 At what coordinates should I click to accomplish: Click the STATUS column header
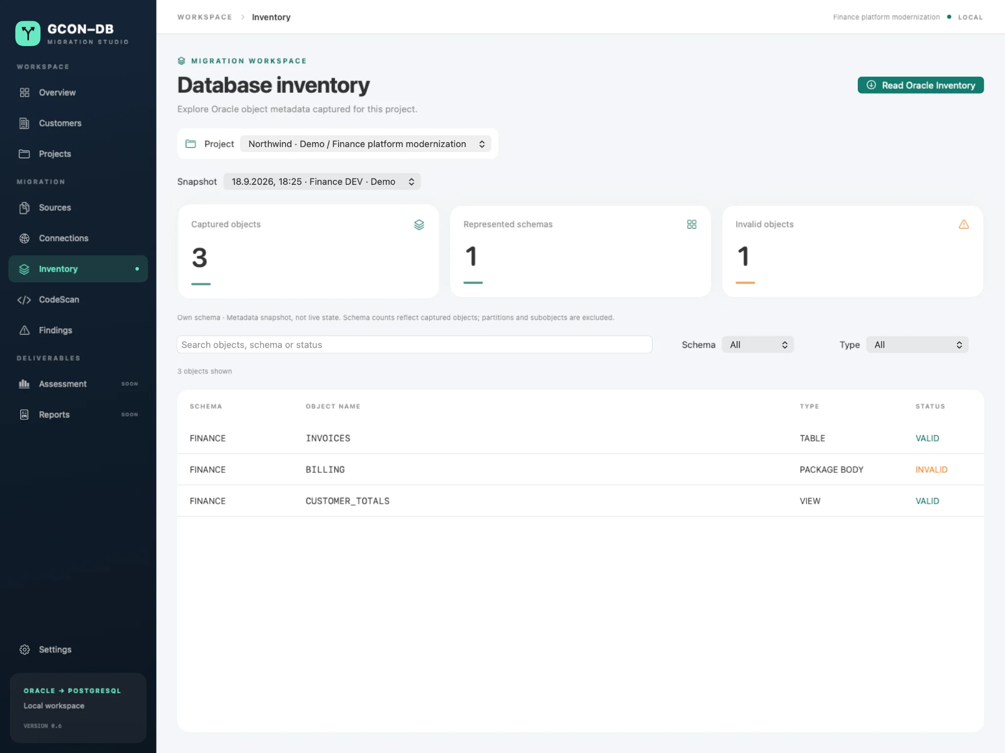(x=930, y=406)
